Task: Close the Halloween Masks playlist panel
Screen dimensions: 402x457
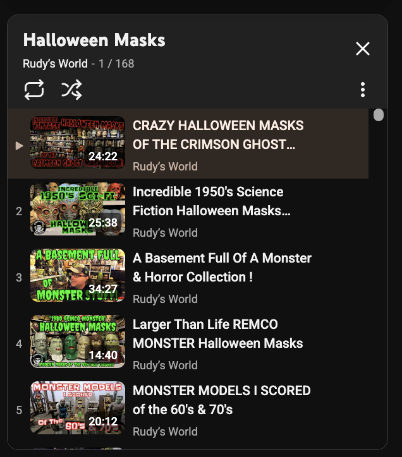Action: tap(363, 49)
